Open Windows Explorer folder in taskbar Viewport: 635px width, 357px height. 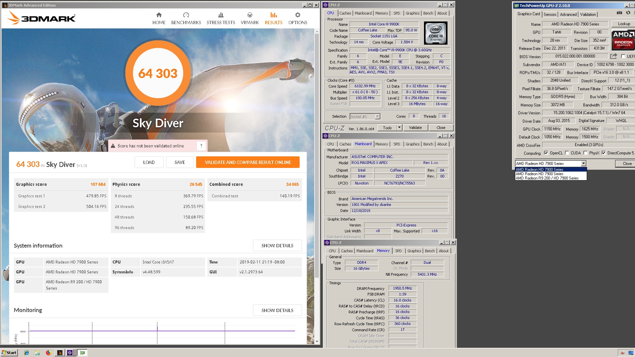(37, 353)
